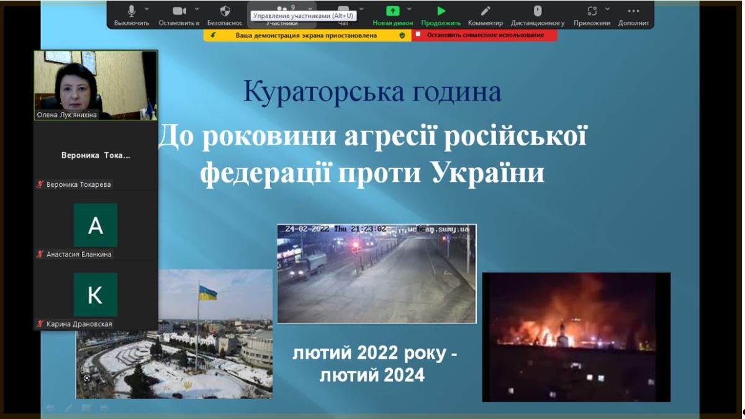Select Карина Драновская's participant tile

96,295
